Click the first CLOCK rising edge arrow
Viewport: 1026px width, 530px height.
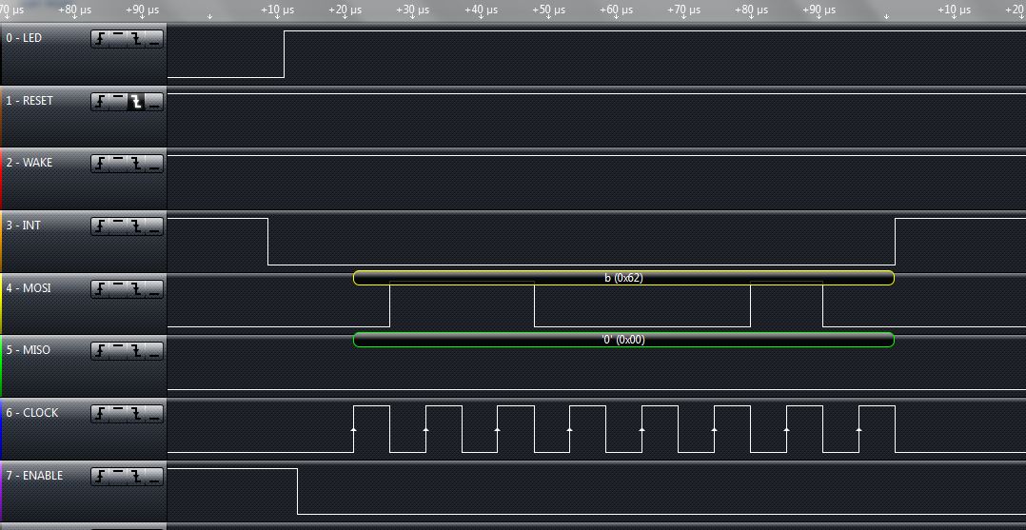pyautogui.click(x=353, y=429)
